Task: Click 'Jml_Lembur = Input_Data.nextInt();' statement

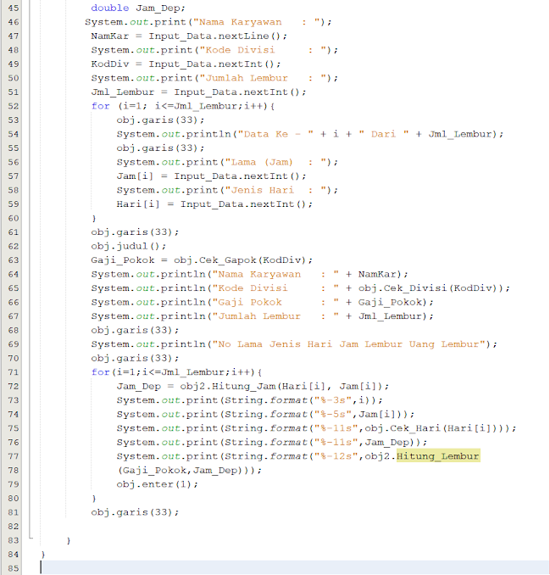Action: coord(198,92)
